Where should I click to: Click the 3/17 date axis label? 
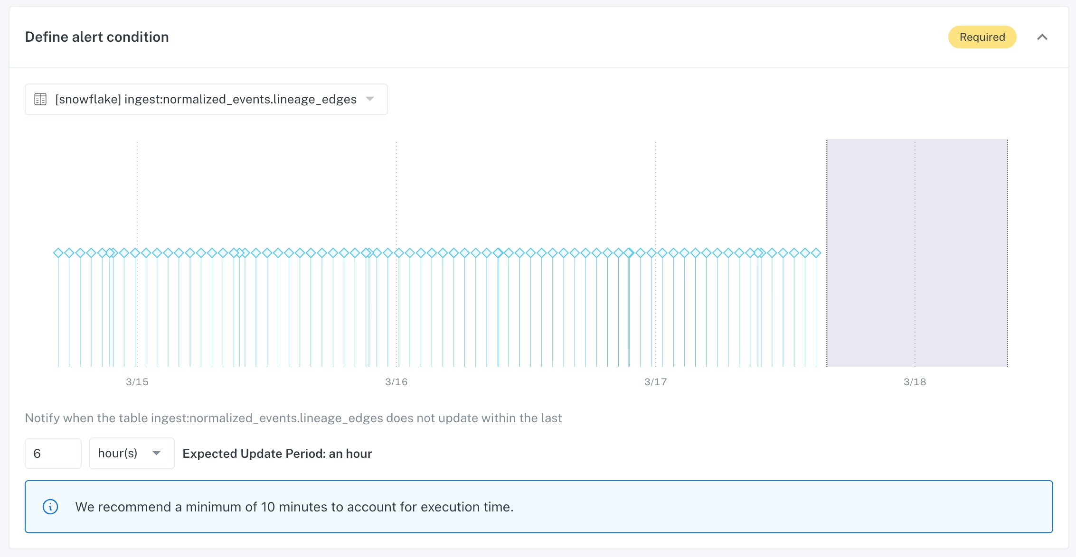655,382
